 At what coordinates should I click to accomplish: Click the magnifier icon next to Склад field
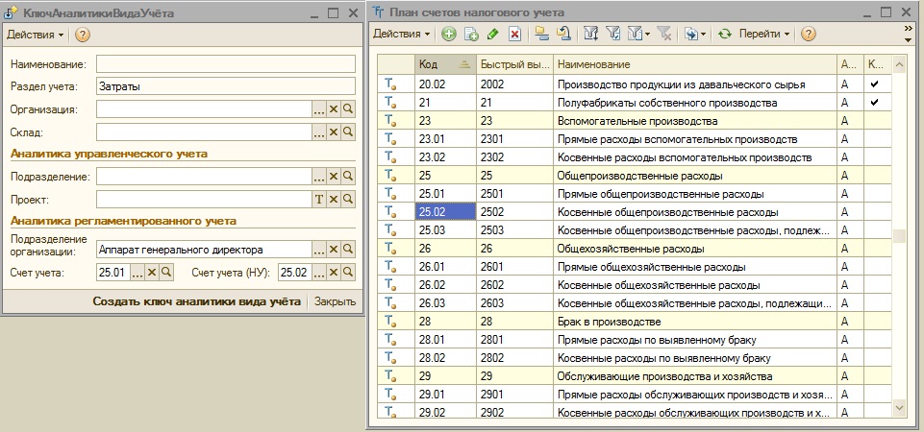tap(349, 132)
